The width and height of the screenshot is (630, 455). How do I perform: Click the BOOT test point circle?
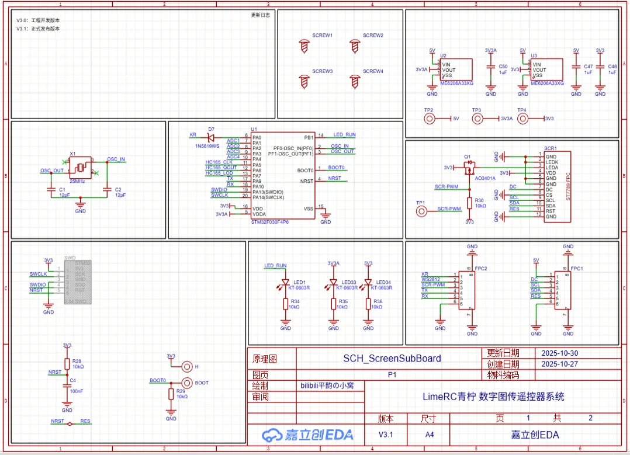click(x=188, y=383)
